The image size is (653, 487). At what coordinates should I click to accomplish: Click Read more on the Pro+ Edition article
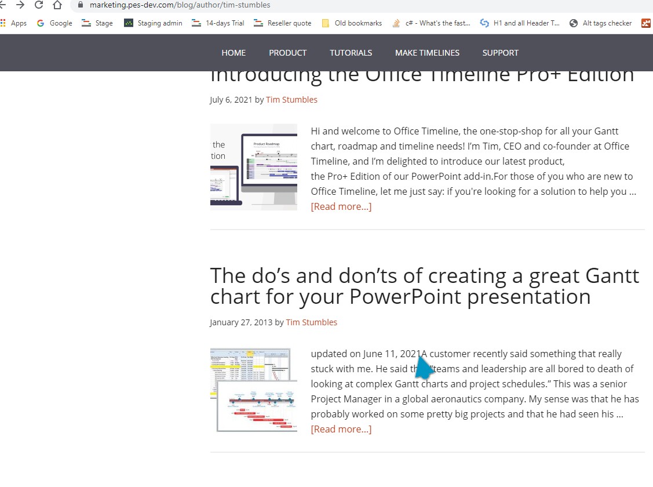click(x=341, y=206)
